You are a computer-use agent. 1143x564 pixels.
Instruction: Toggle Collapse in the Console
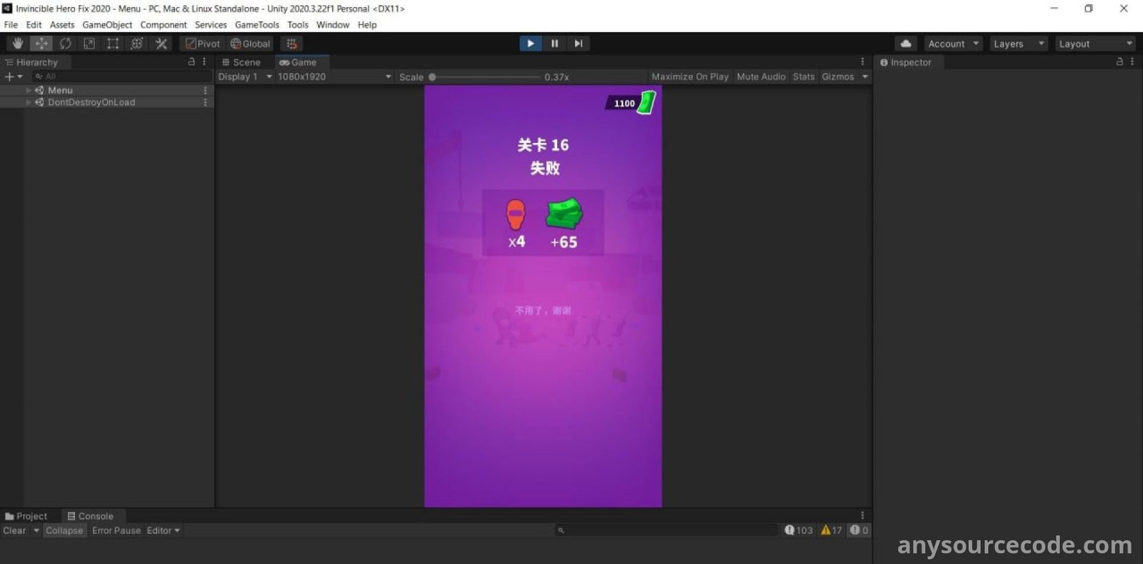[x=64, y=530]
